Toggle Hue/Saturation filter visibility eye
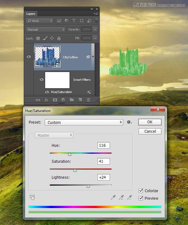The image size is (188, 225). (47, 92)
